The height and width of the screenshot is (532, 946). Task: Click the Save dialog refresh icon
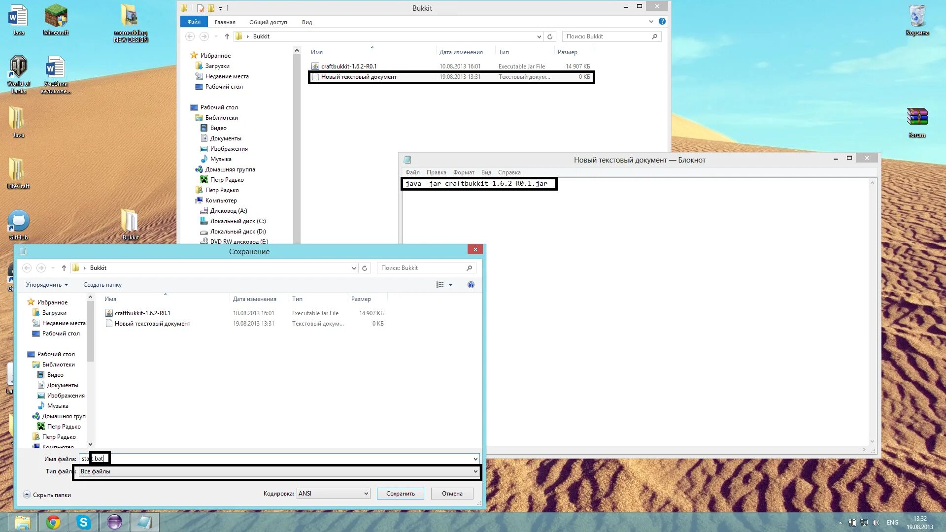[365, 268]
